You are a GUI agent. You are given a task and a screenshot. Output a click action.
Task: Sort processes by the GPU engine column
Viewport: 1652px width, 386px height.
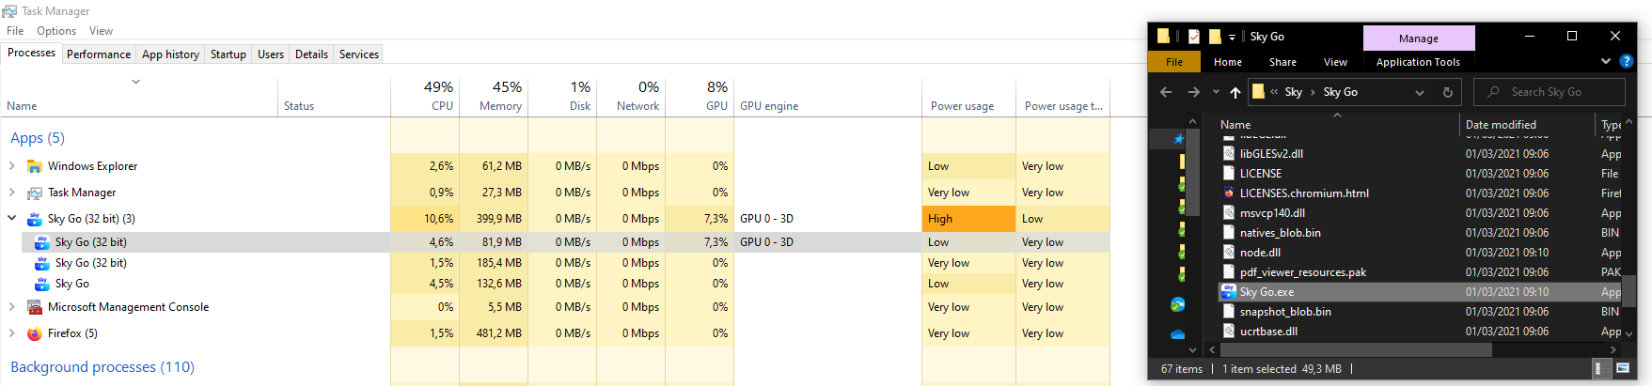[x=827, y=96]
